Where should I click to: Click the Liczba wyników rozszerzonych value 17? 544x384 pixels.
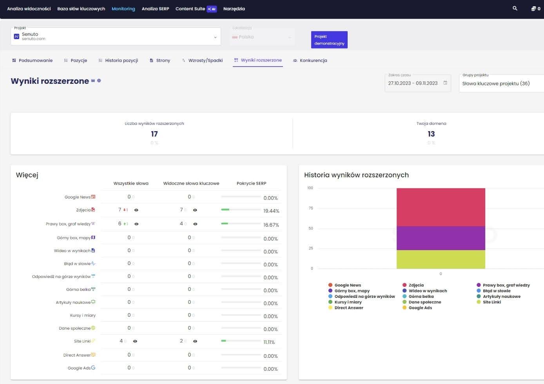tap(154, 134)
